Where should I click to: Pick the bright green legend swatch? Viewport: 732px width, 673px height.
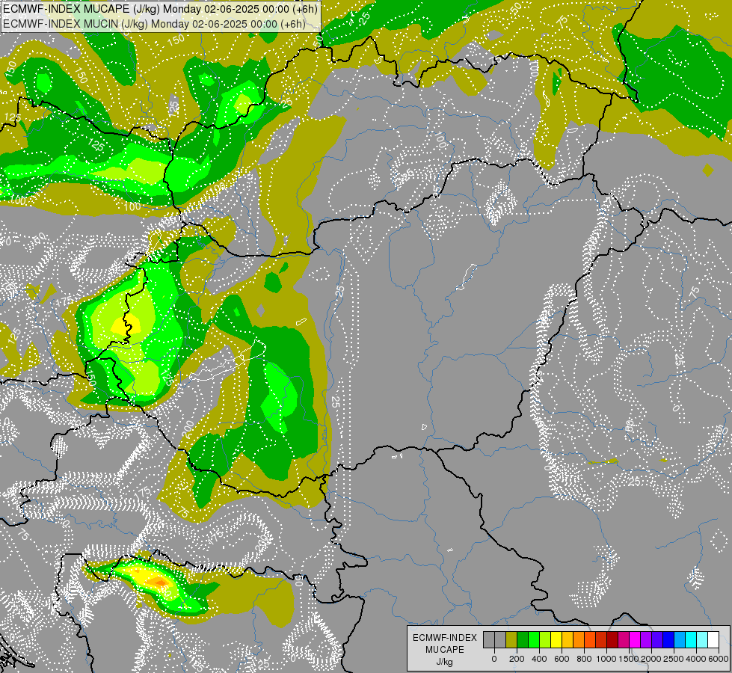coord(534,639)
